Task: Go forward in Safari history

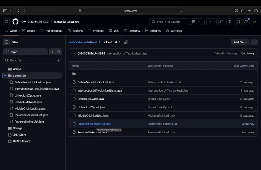Action: point(25,10)
